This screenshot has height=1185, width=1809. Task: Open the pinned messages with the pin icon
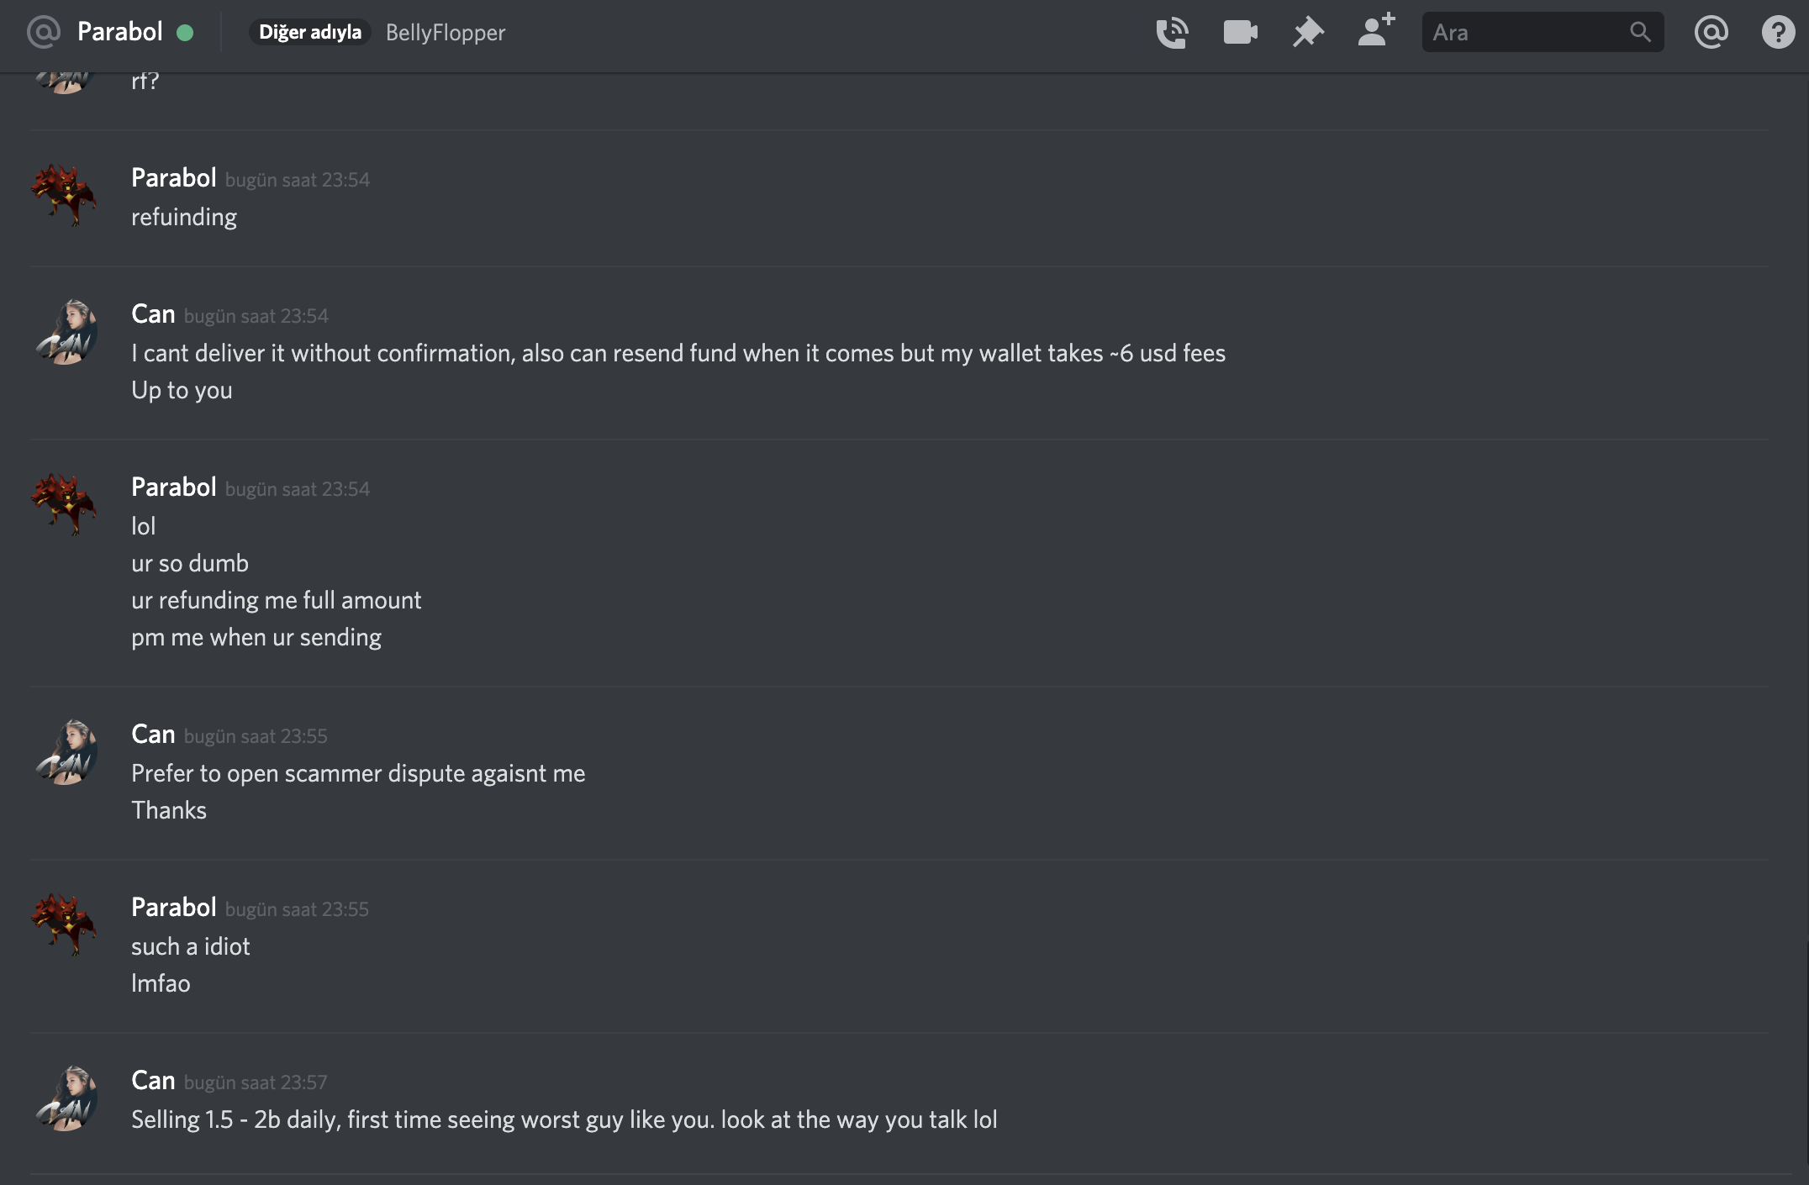[1308, 33]
